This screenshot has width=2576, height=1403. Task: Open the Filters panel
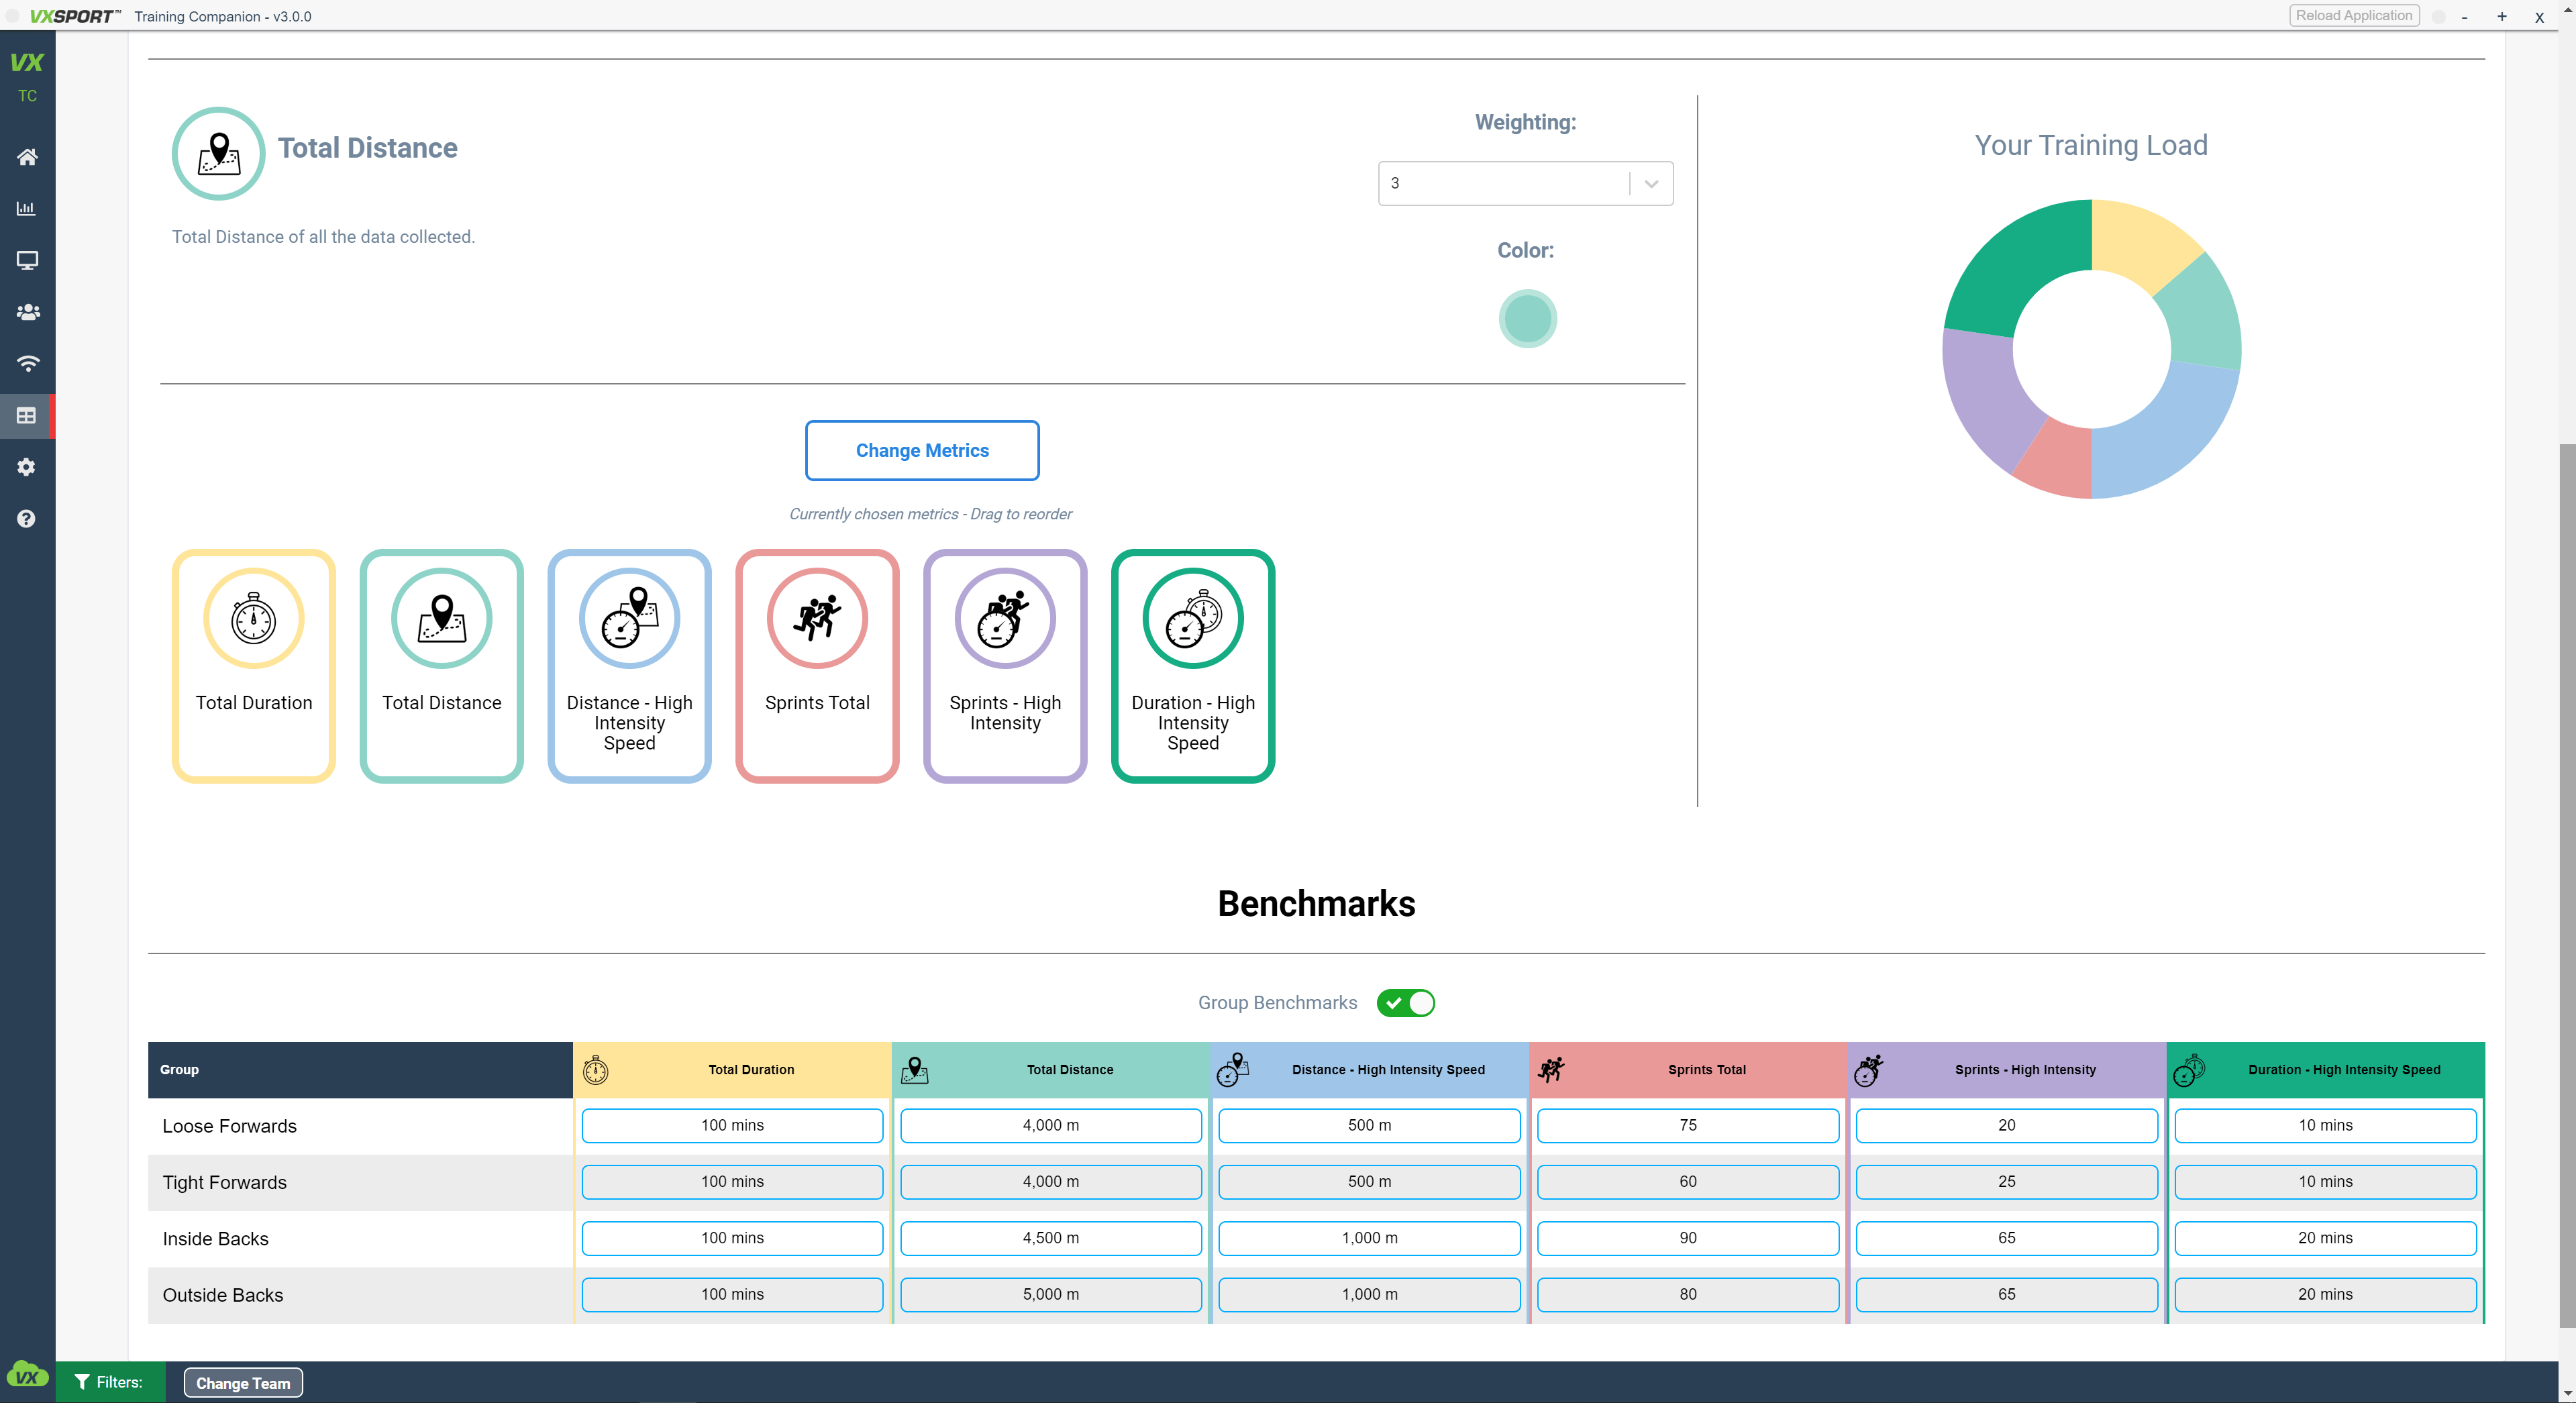110,1382
